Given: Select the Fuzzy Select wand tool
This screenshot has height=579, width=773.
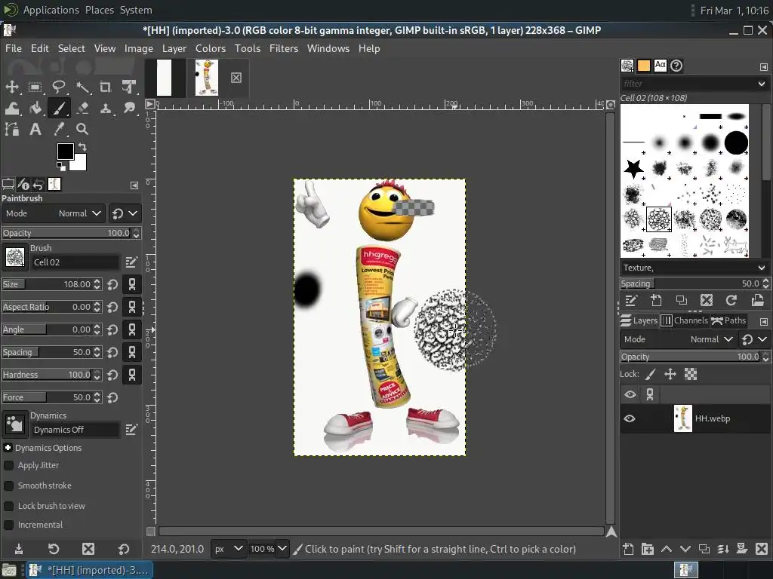Looking at the screenshot, I should pyautogui.click(x=82, y=87).
